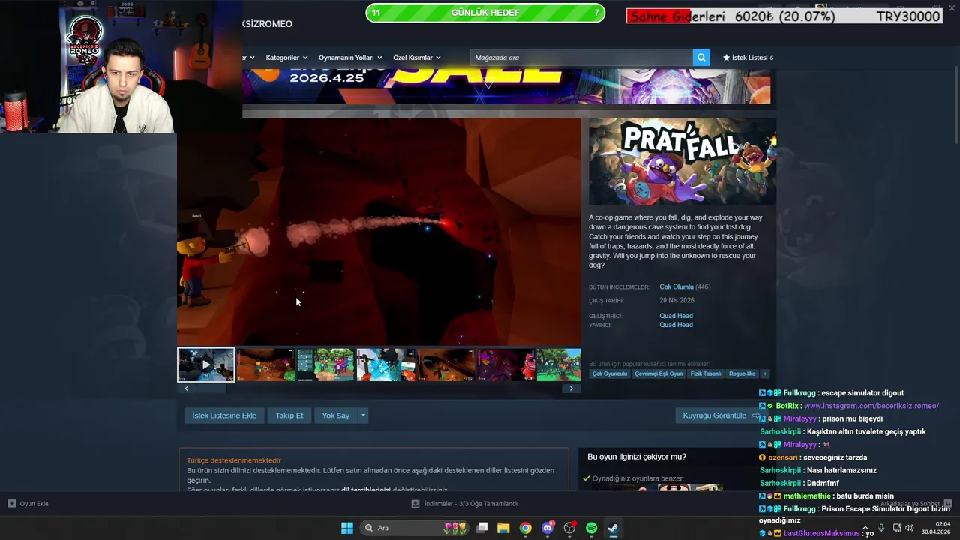Open Discord from taskbar
Screen dimensions: 960x540
[547, 528]
